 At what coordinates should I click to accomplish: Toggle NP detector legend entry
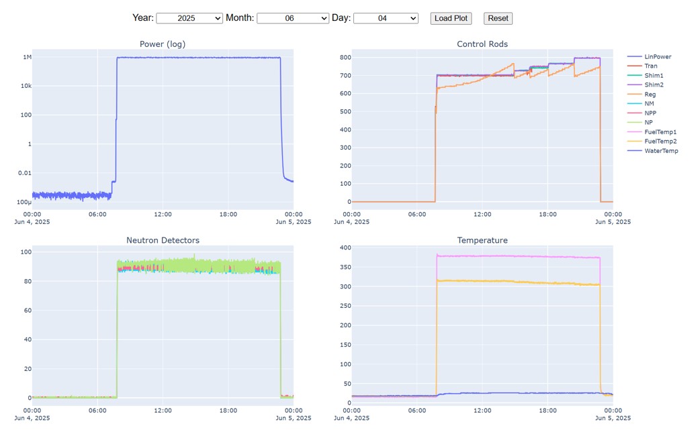[x=648, y=123]
